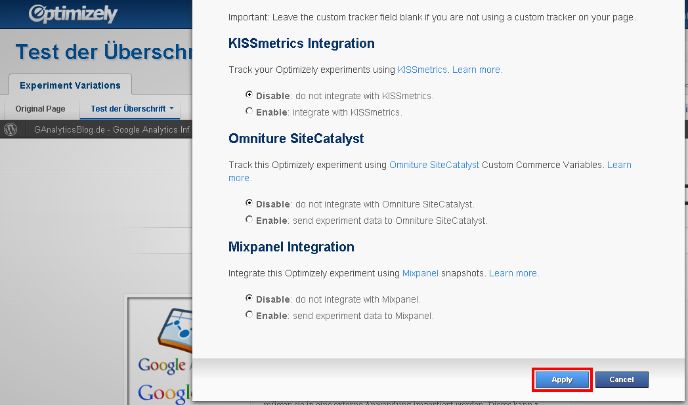Click the Omniture SiteCatalyst heading
The image size is (688, 405).
pyautogui.click(x=296, y=139)
